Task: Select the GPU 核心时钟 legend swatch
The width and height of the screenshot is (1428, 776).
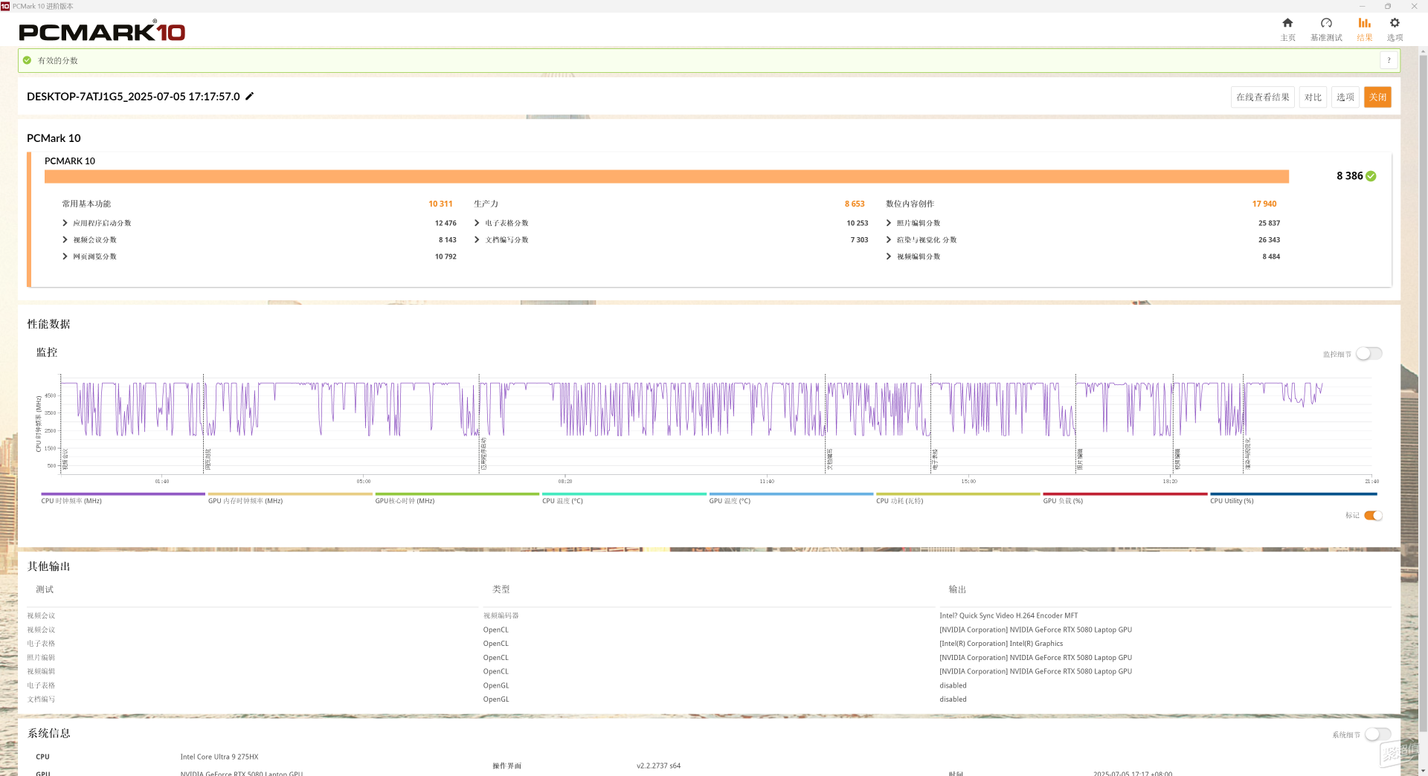Action: point(457,494)
